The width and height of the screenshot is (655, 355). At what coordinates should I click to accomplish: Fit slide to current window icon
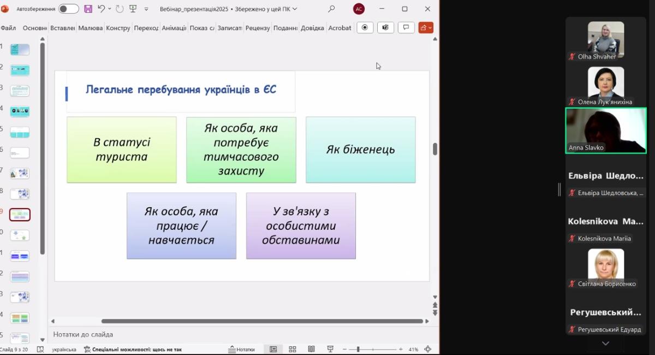[428, 350]
